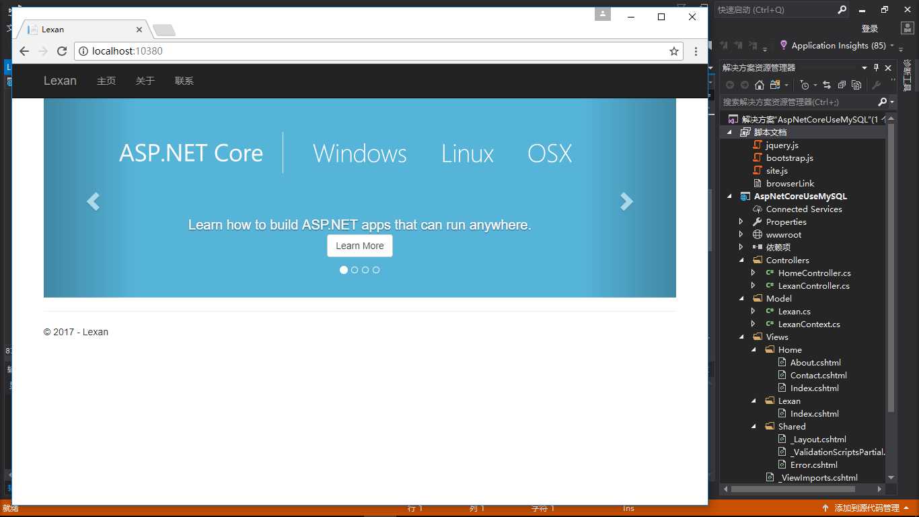
Task: Click the browser forward arrow
Action: point(43,51)
